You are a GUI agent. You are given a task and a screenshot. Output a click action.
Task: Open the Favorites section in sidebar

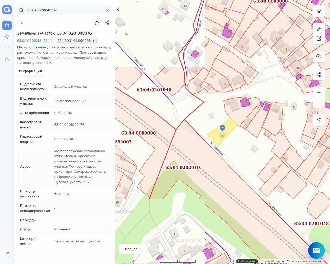[7, 25]
